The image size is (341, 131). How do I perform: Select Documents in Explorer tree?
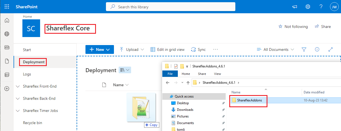(x=185, y=123)
